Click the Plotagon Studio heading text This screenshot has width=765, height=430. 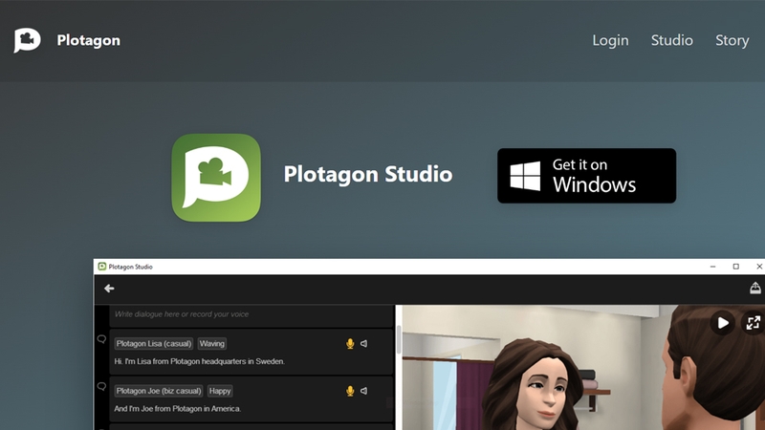click(368, 174)
